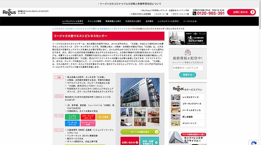Viewport: 261px width, 145px height.
Task: Select the office interior thumbnail in top row middle
Action: click(140, 112)
